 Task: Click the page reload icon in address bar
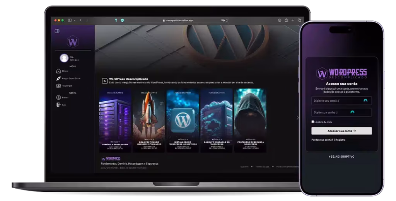pos(227,20)
